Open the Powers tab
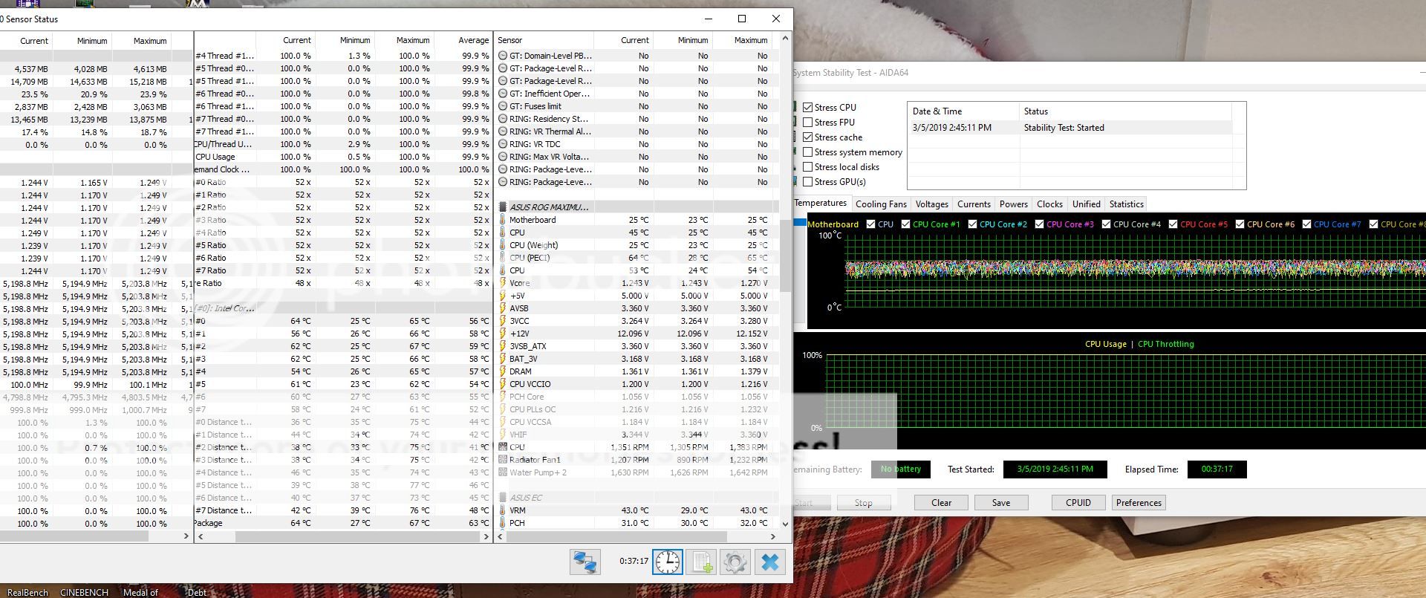This screenshot has width=1426, height=598. point(1013,204)
